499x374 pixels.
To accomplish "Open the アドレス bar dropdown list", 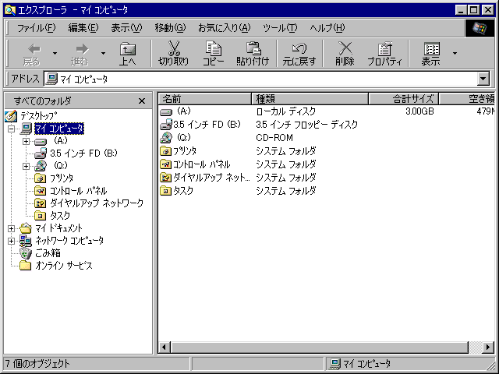I will pos(483,79).
